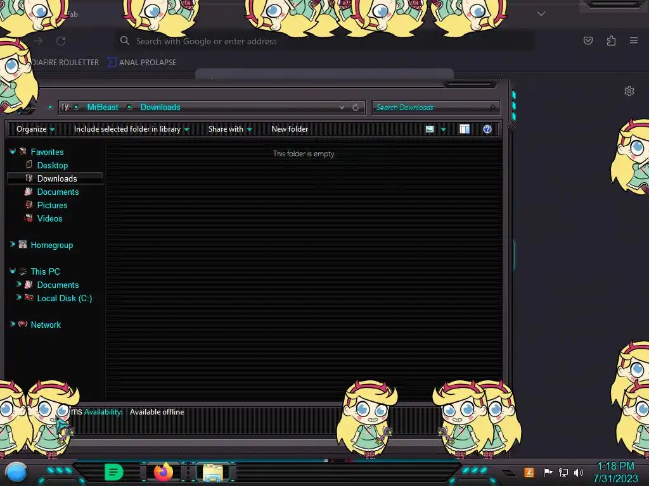Screen dimensions: 649x486
Task: Open the Firefox list all tabs chevron
Action: click(x=541, y=14)
